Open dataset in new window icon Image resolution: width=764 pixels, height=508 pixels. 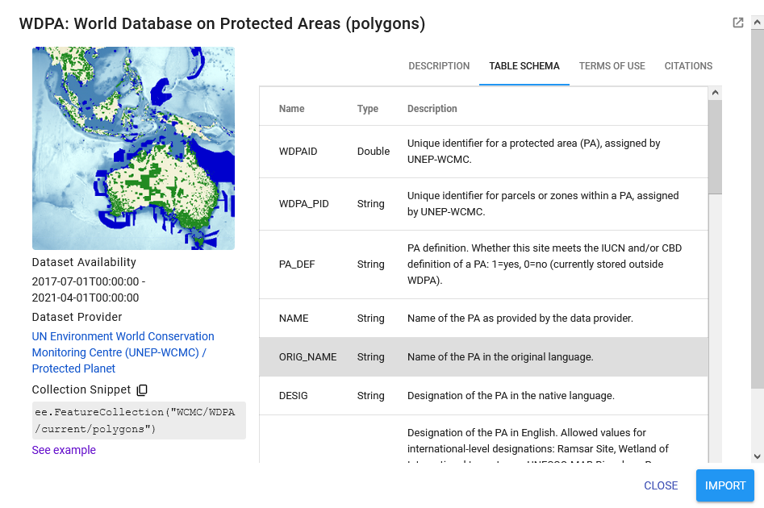click(737, 23)
